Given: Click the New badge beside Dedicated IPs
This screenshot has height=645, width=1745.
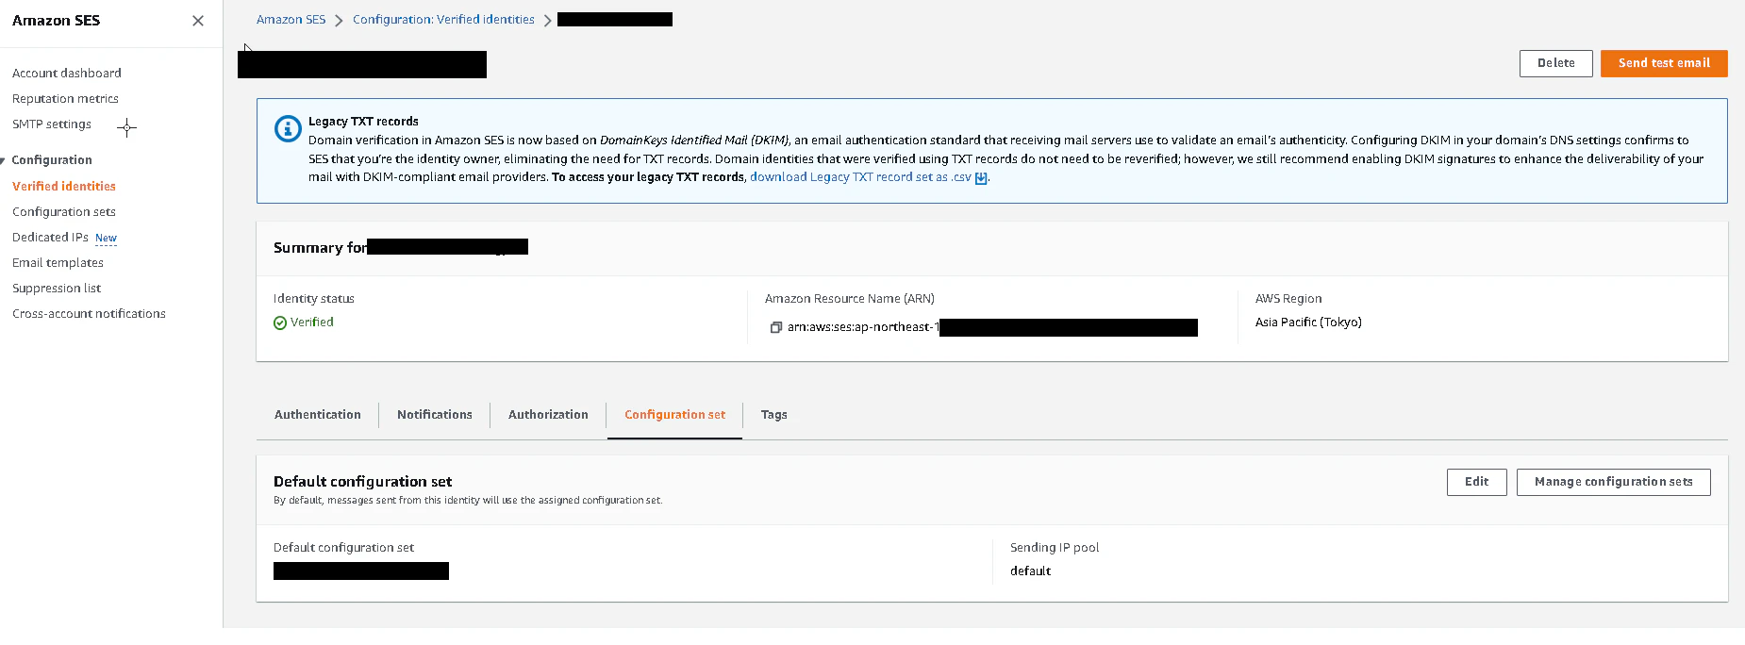Looking at the screenshot, I should (x=107, y=239).
